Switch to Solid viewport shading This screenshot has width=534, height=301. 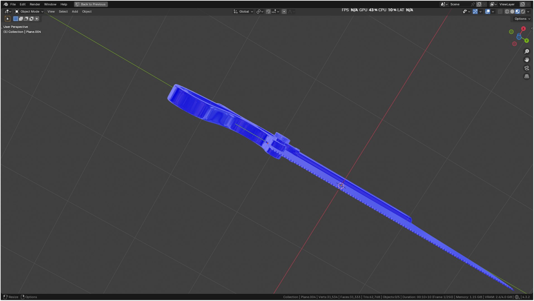512,11
